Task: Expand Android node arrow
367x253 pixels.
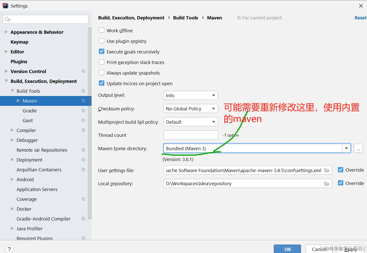Action: (12, 179)
